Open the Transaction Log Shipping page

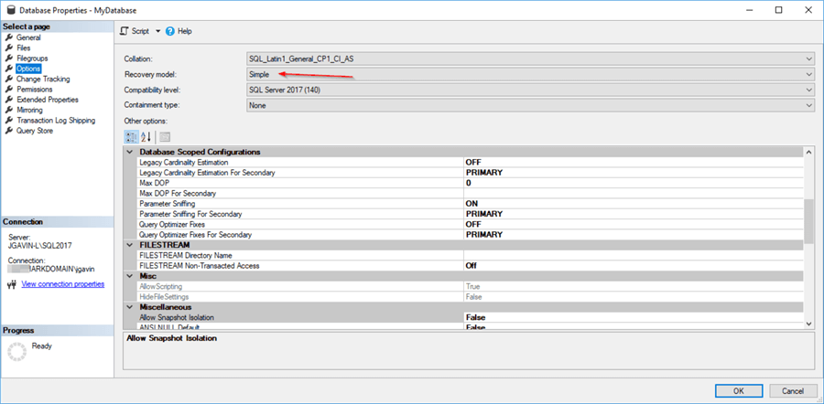[56, 121]
